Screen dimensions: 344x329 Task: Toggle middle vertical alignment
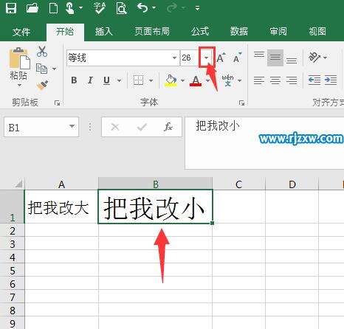[275, 58]
